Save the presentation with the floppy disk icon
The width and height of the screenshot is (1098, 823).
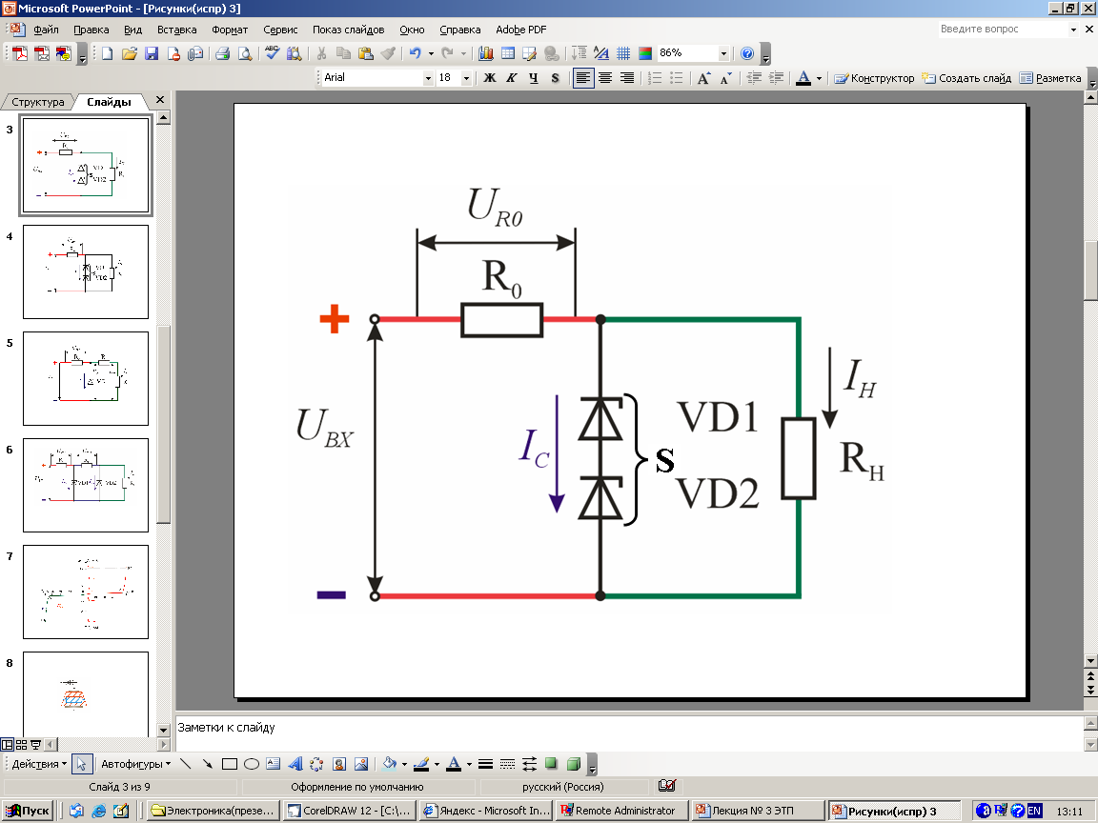coord(152,53)
